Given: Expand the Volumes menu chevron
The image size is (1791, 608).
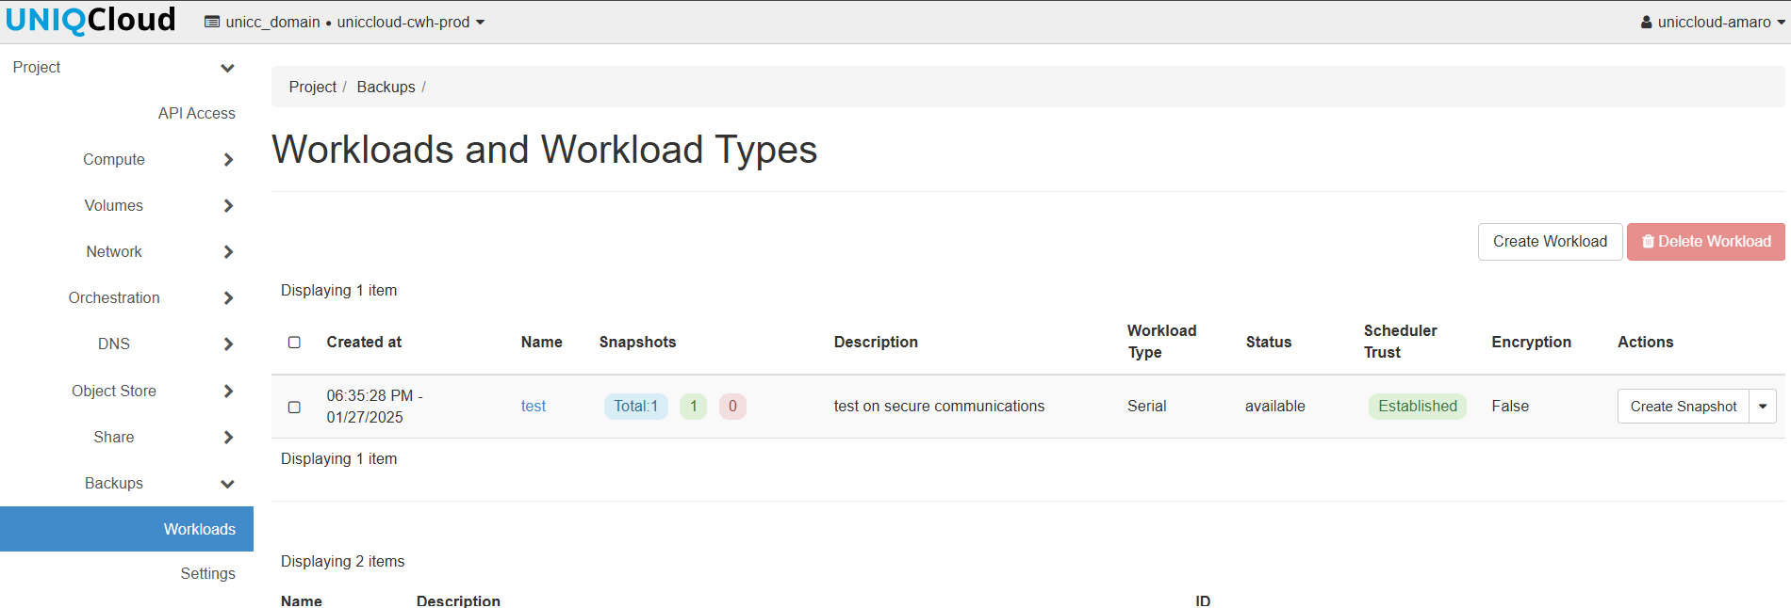Looking at the screenshot, I should tap(228, 206).
